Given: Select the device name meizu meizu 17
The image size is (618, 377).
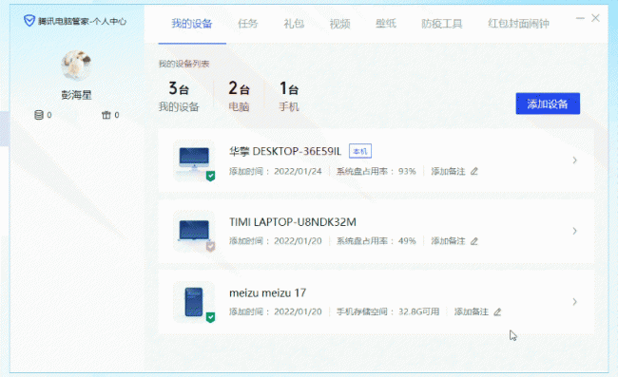Looking at the screenshot, I should pyautogui.click(x=267, y=292).
